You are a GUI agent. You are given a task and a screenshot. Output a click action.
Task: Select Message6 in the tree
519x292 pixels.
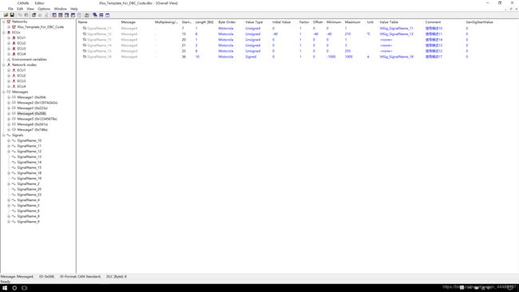(x=33, y=124)
